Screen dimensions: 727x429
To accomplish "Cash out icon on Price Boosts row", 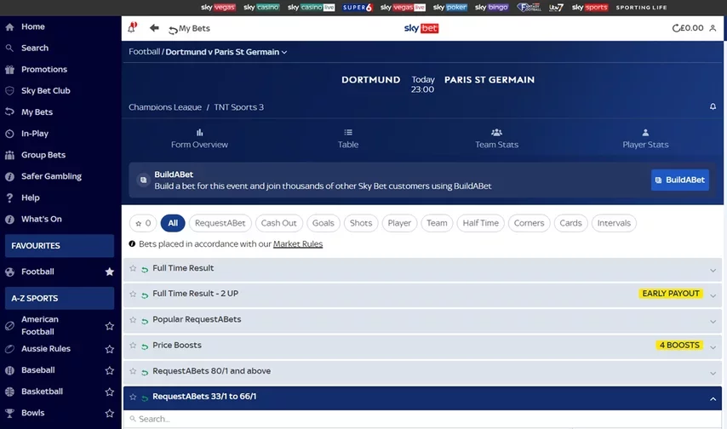I will point(145,346).
